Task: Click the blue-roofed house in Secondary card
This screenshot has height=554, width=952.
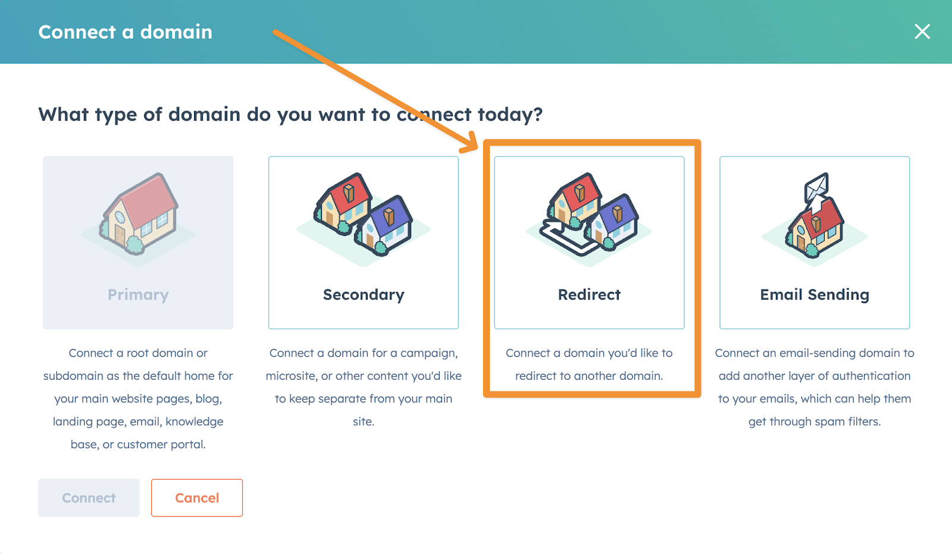Action: [386, 225]
